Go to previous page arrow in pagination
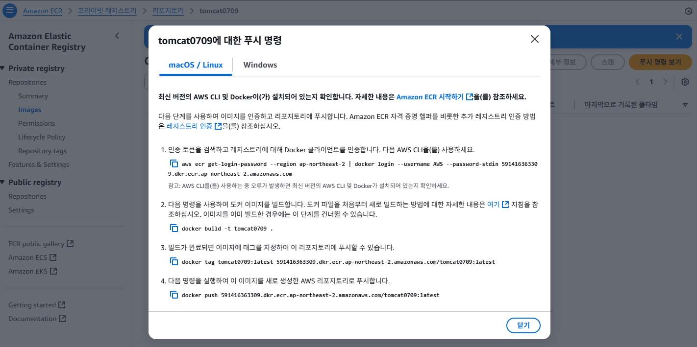 638,82
